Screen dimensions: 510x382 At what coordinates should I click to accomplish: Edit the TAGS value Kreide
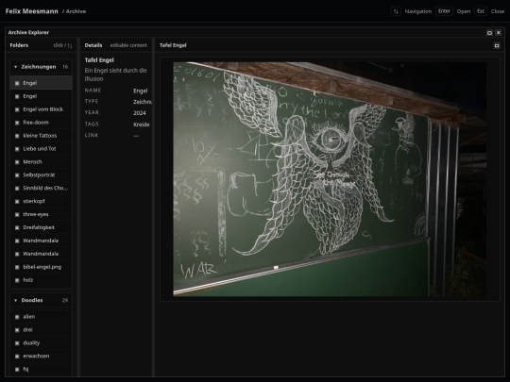(142, 125)
